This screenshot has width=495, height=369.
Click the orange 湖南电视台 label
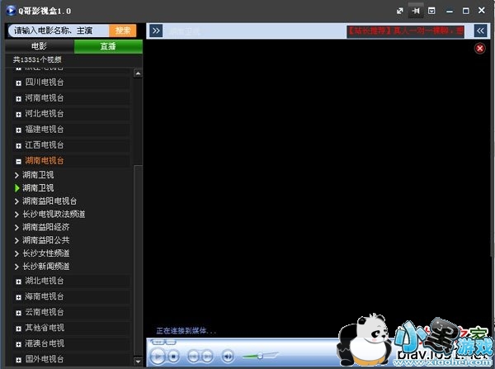pos(45,161)
